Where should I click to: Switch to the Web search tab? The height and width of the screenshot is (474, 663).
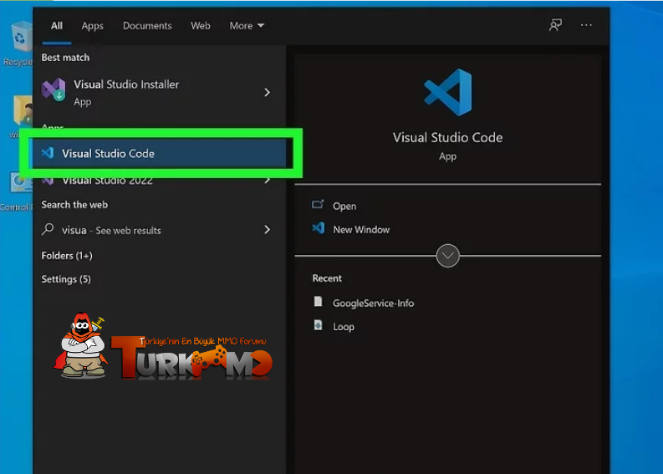201,26
